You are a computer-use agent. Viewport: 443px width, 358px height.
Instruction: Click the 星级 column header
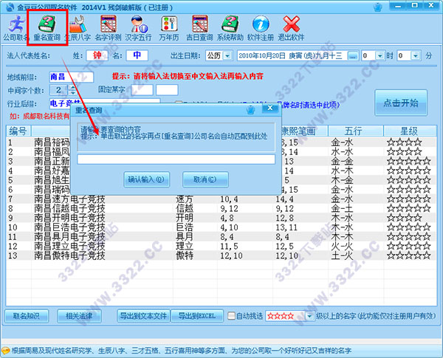[x=410, y=131]
